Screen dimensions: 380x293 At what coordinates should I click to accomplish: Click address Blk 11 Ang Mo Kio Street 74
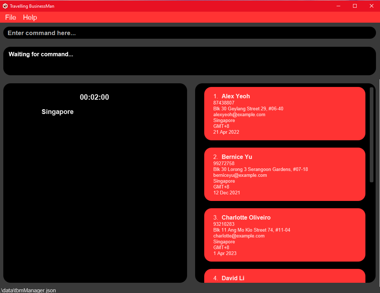[252, 230]
